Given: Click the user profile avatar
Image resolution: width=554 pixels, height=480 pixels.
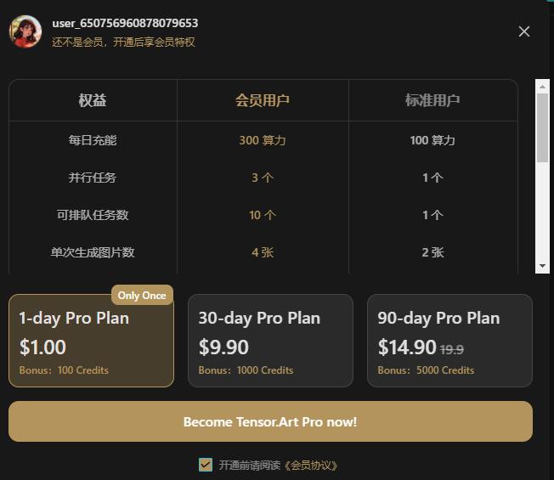Looking at the screenshot, I should pos(25,31).
